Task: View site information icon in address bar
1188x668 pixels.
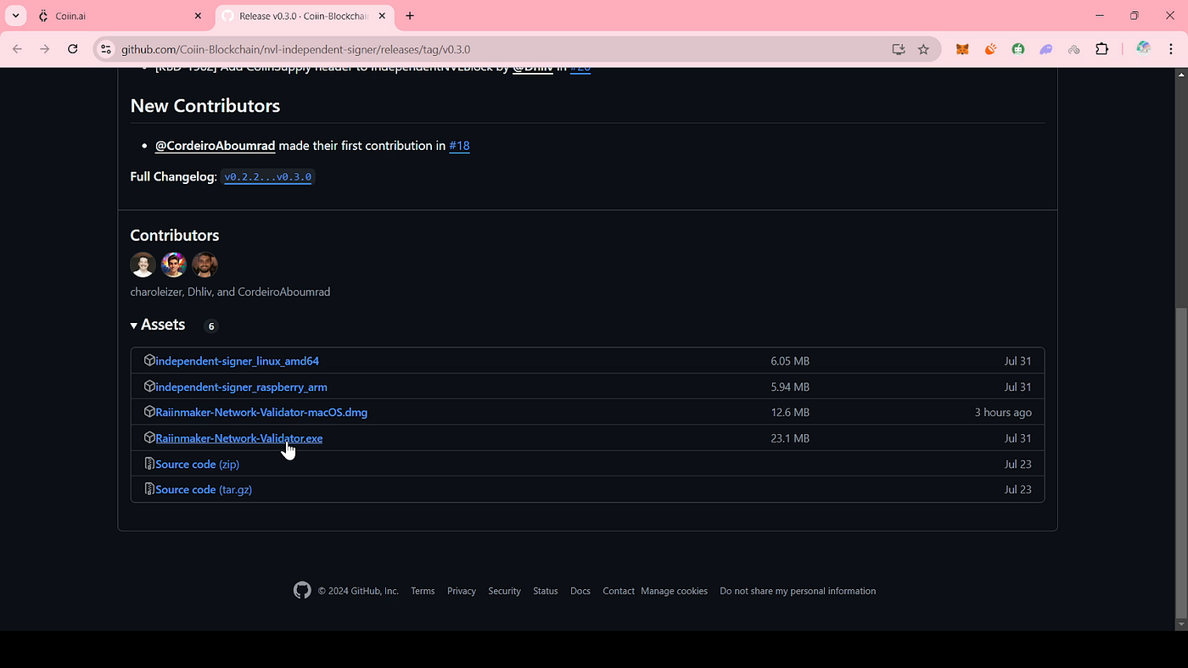Action: click(x=106, y=49)
